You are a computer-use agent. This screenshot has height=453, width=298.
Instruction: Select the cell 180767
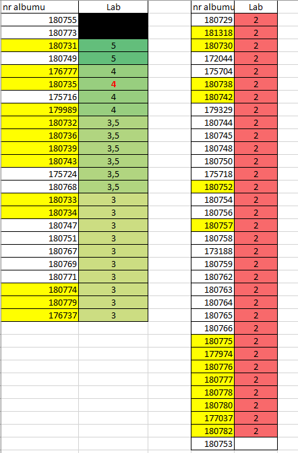pyautogui.click(x=40, y=252)
